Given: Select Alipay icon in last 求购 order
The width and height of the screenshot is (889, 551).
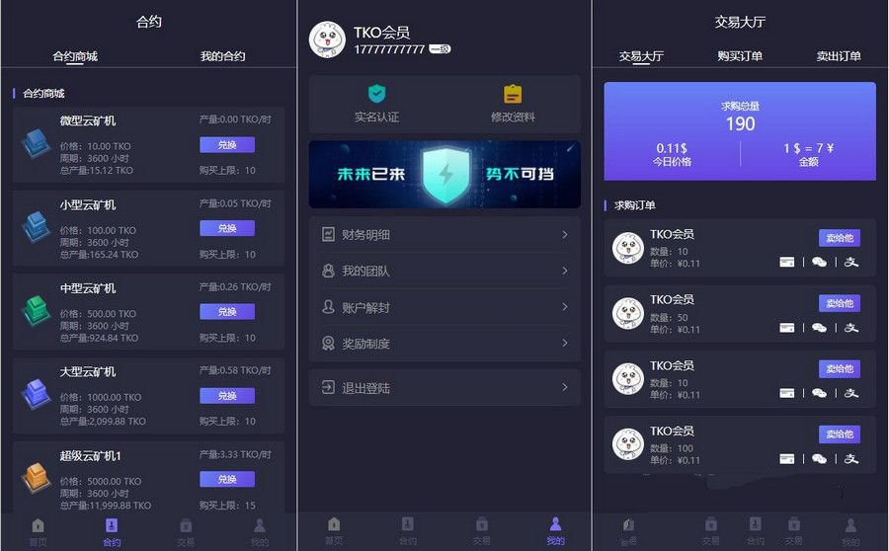Looking at the screenshot, I should point(851,458).
